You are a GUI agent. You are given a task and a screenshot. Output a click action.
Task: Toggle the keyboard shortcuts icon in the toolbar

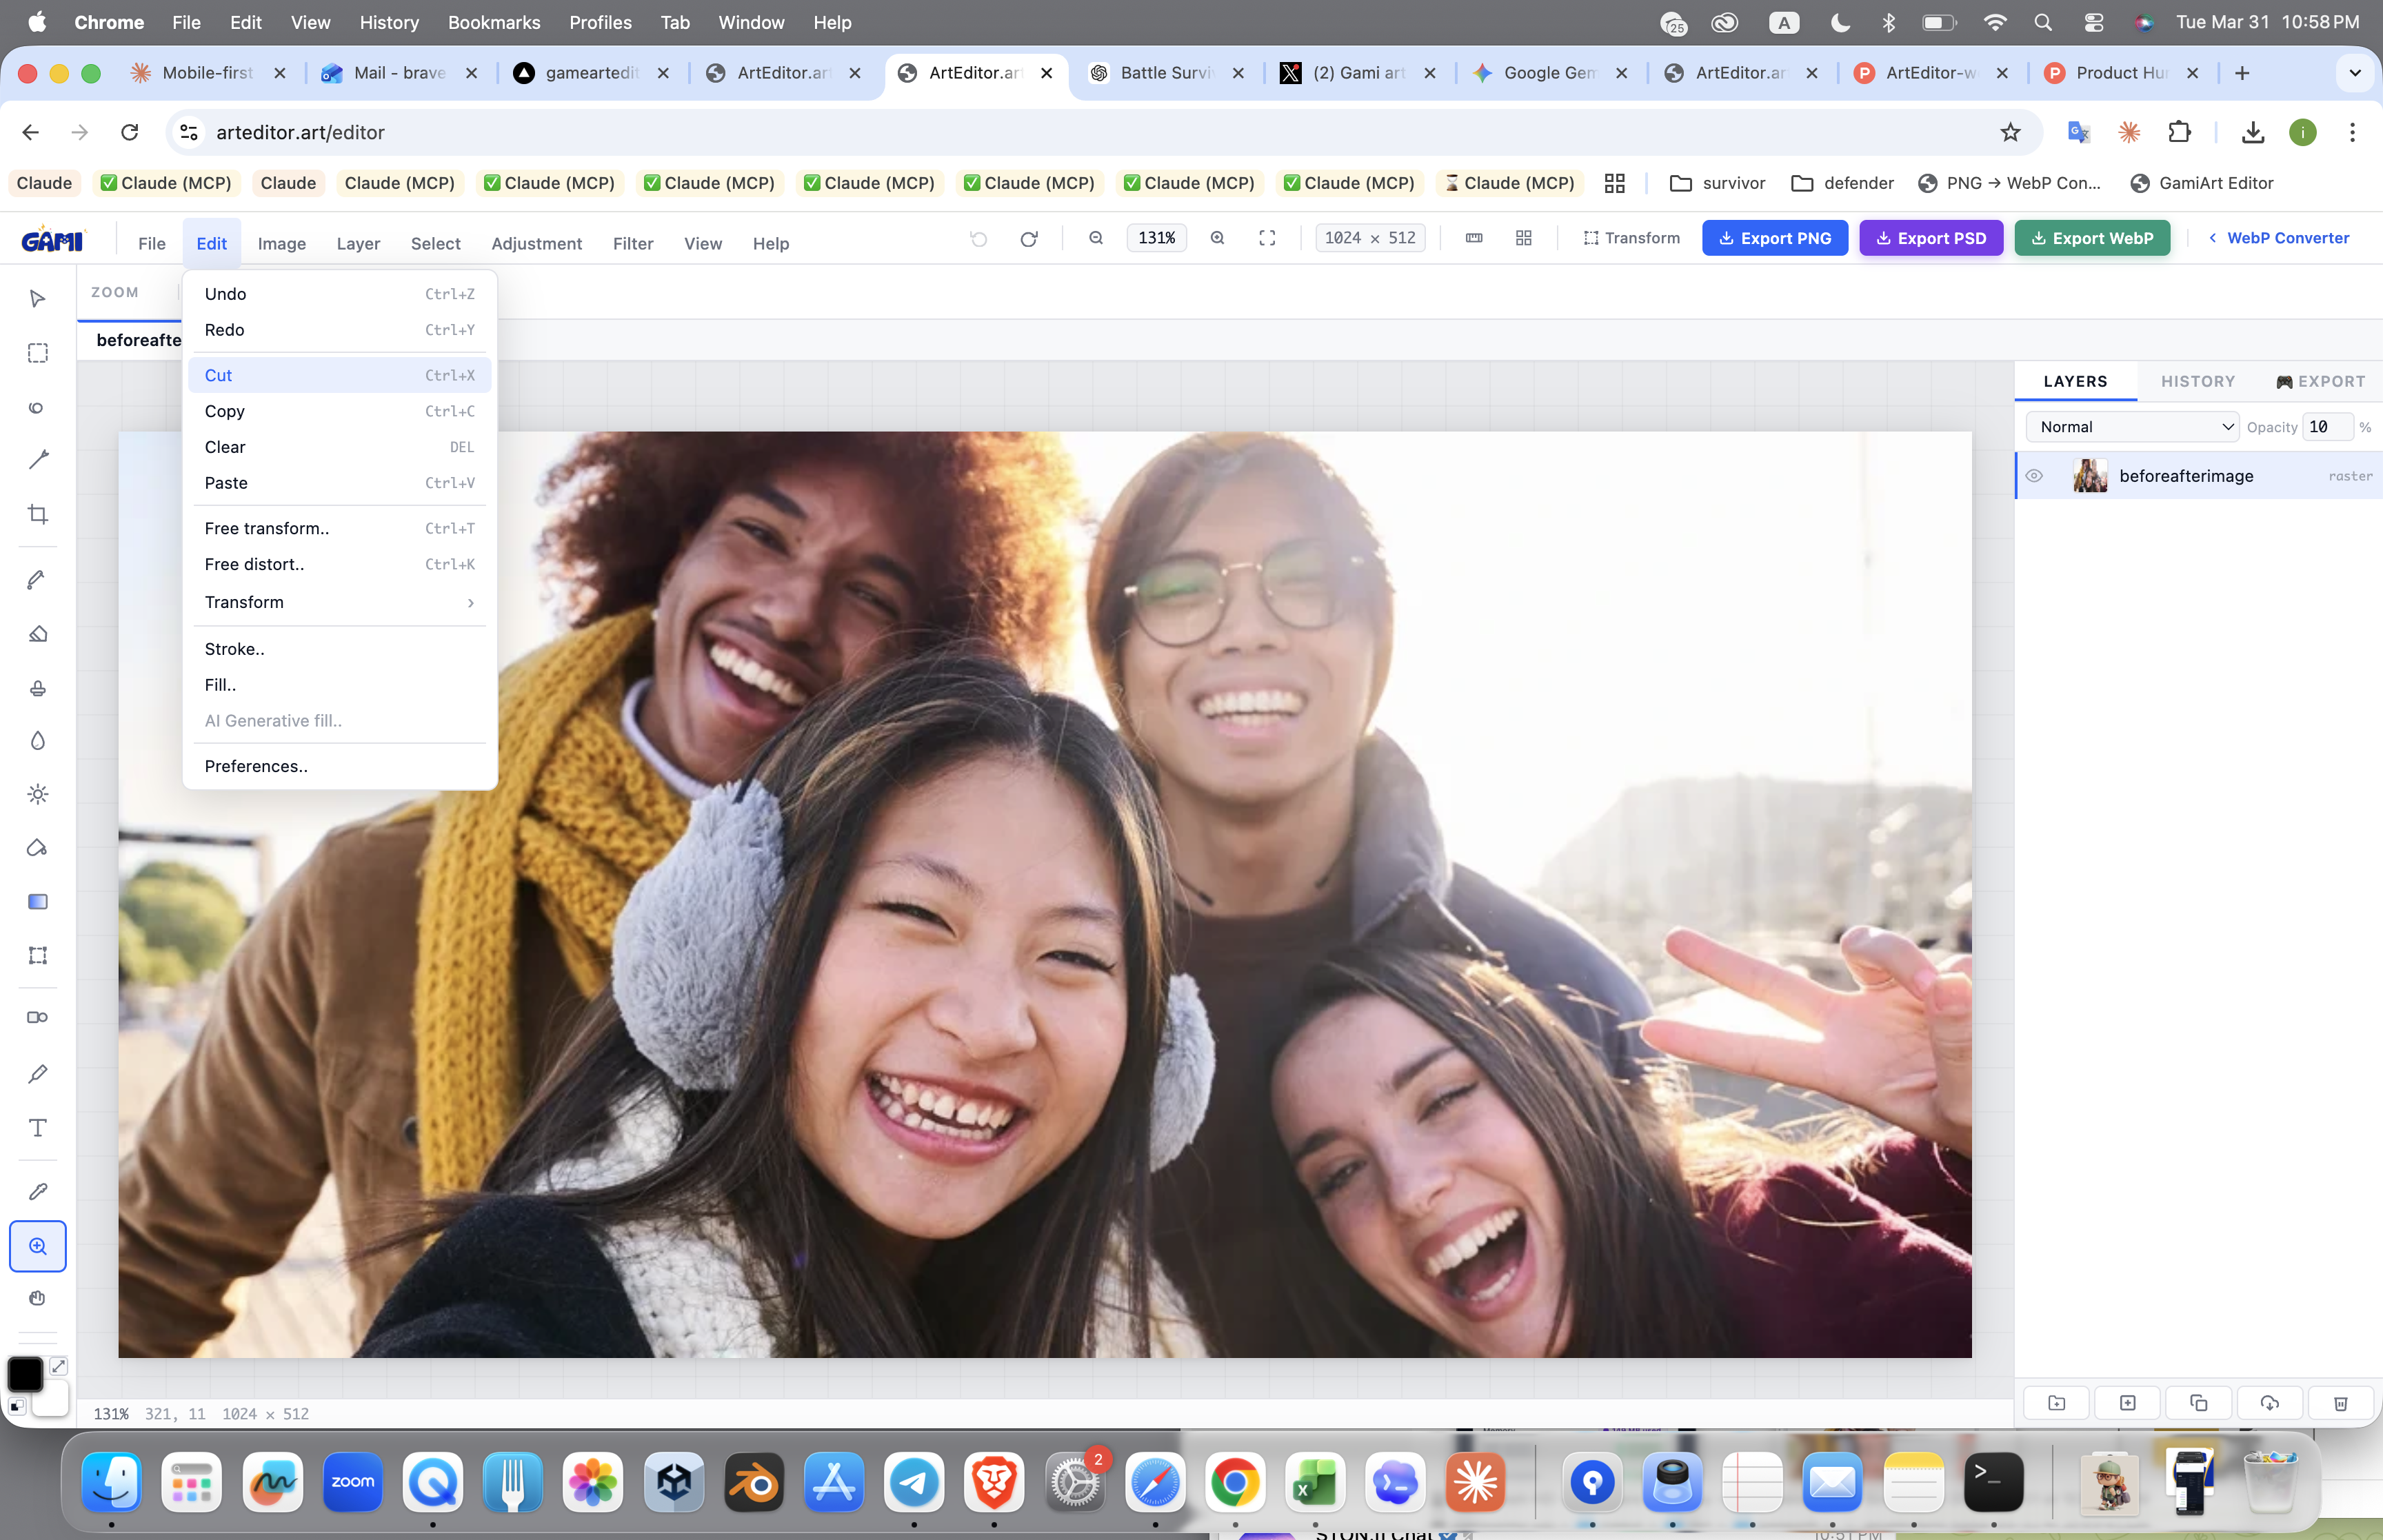point(1472,238)
